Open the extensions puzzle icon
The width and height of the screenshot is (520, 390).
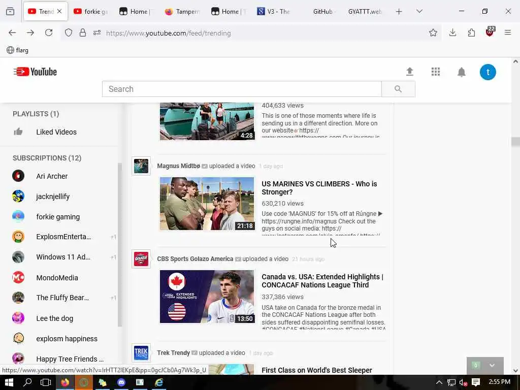coord(471,32)
